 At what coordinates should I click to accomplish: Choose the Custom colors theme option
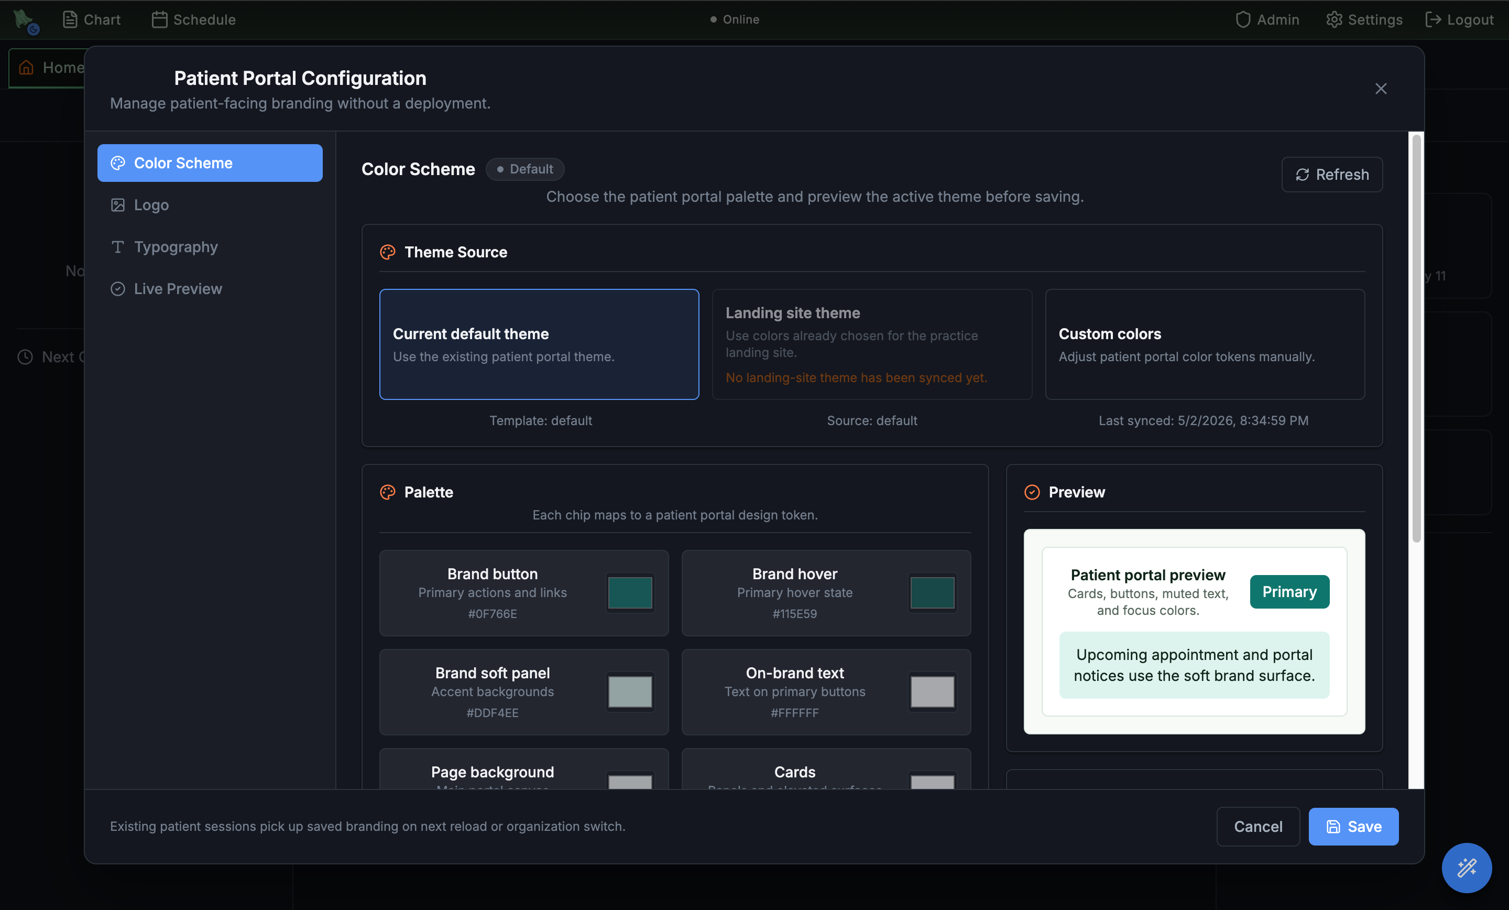[1205, 344]
